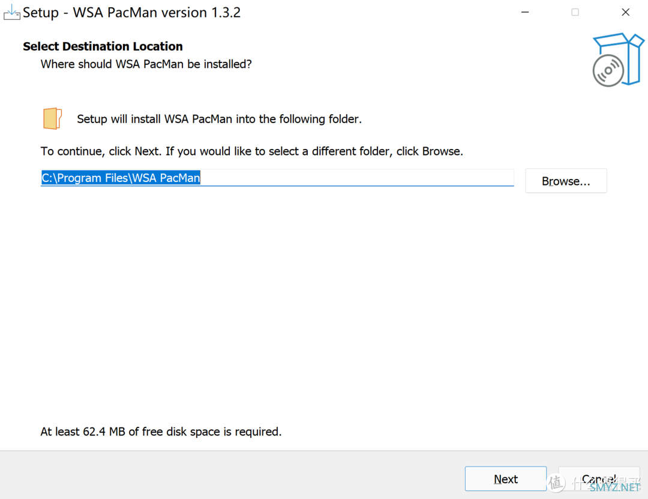The width and height of the screenshot is (648, 499).
Task: Click "Where should WSA PacMan be installed?" text
Action: coord(146,64)
